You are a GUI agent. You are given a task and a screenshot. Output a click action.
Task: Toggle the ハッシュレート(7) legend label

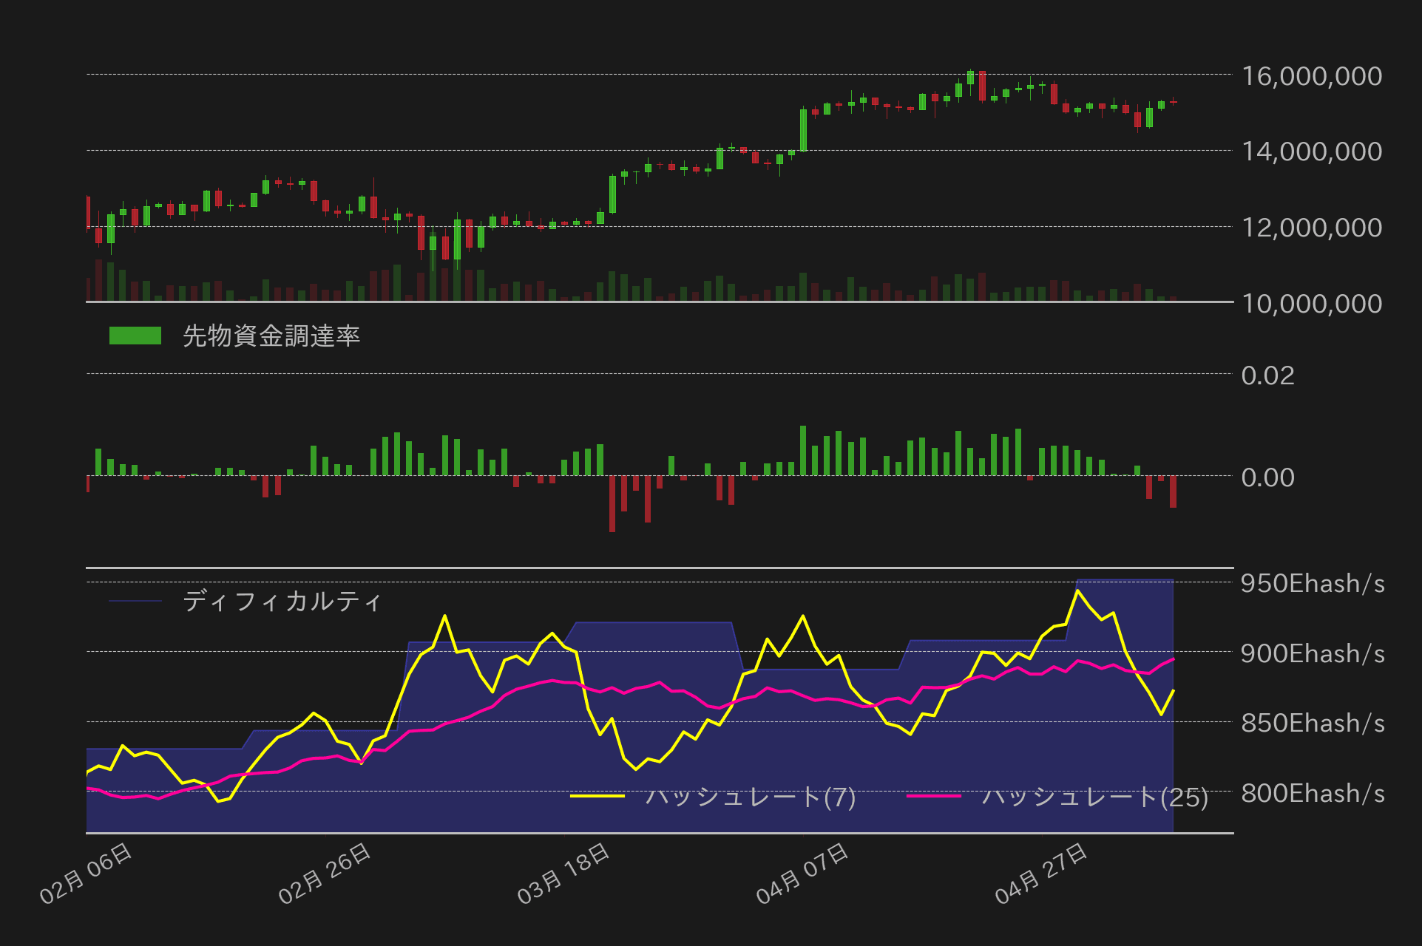click(750, 797)
